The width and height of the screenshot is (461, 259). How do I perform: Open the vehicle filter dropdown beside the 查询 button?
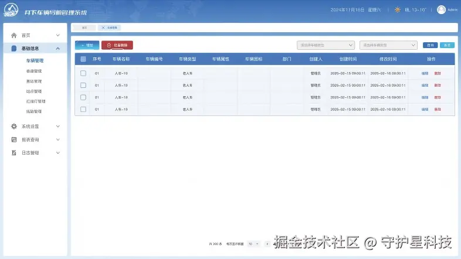(x=388, y=45)
